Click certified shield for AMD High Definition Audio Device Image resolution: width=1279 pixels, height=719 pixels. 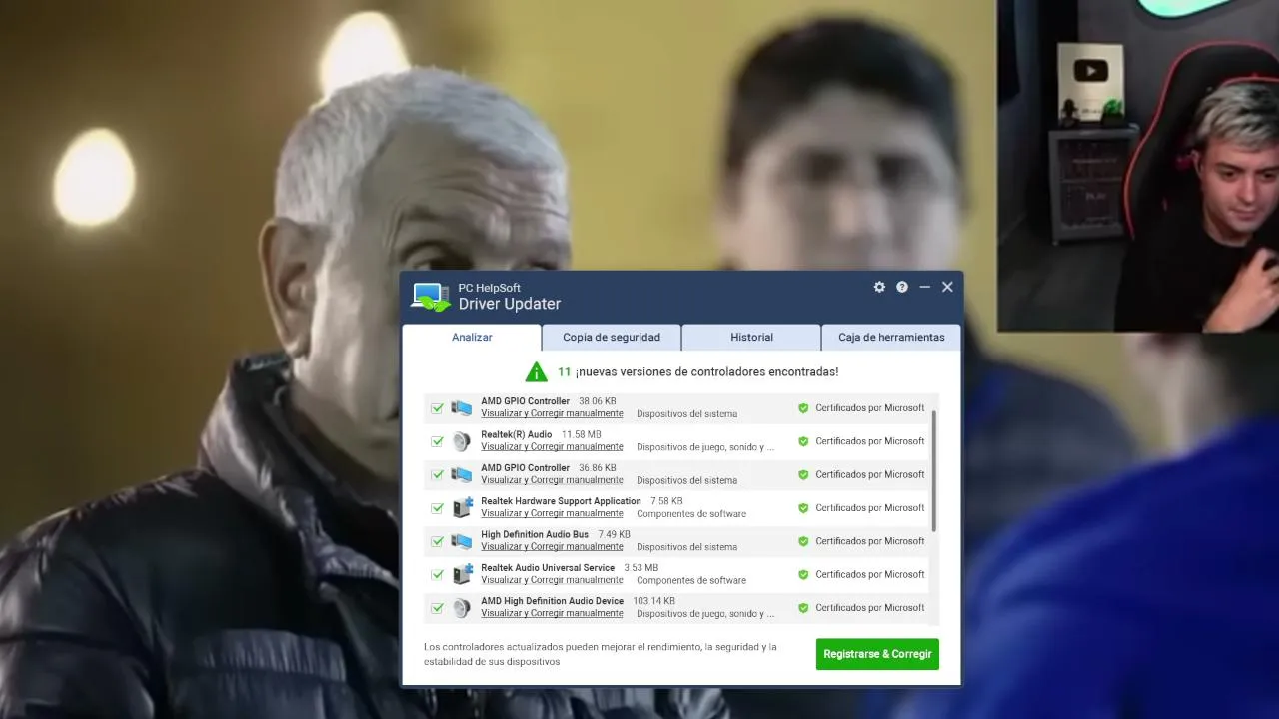pyautogui.click(x=803, y=607)
